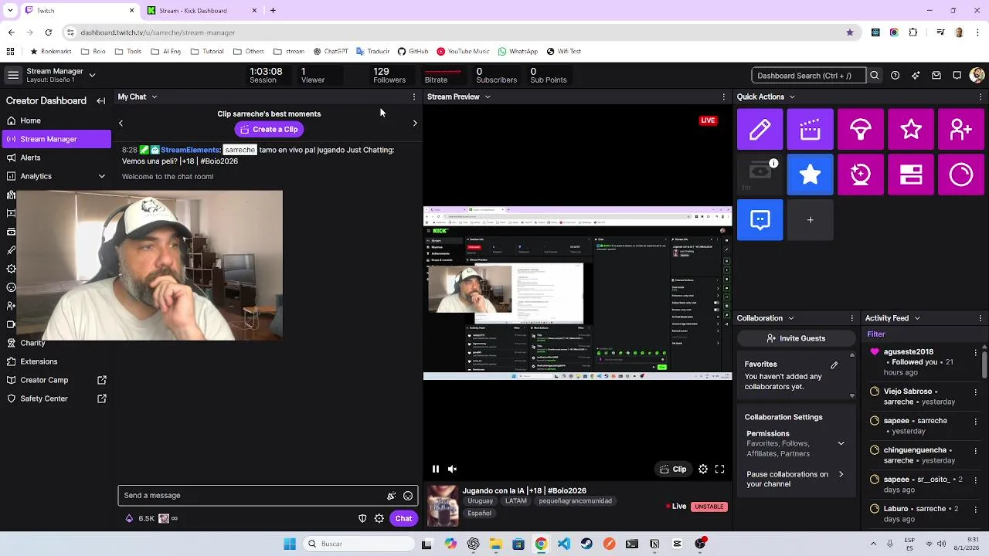This screenshot has width=989, height=556.
Task: Open Quick Actions panel three-dot menu
Action: pos(981,97)
